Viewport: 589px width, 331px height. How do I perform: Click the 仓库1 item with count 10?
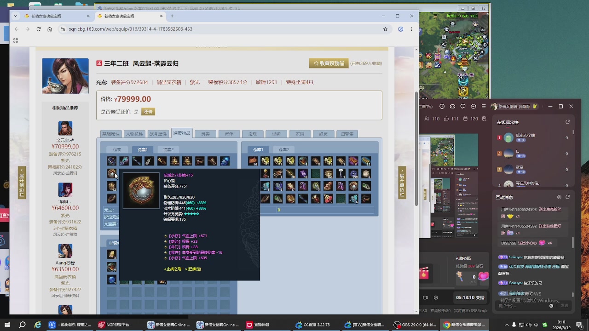253,161
